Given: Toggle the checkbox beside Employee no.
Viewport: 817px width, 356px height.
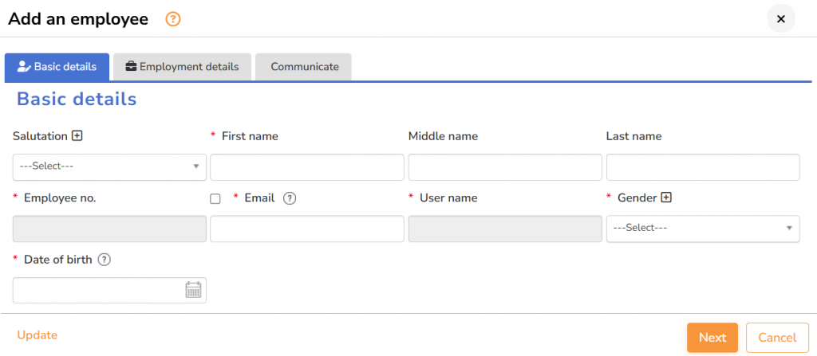Looking at the screenshot, I should (x=215, y=199).
